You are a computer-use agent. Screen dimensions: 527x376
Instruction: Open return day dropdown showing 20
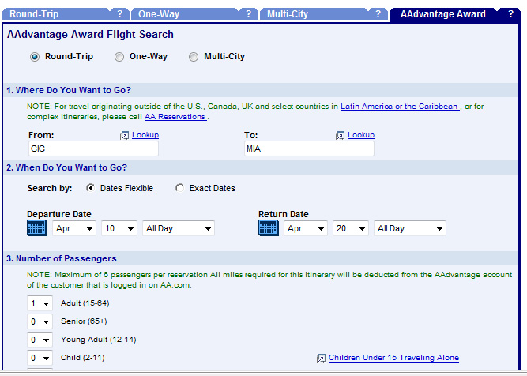coord(351,228)
